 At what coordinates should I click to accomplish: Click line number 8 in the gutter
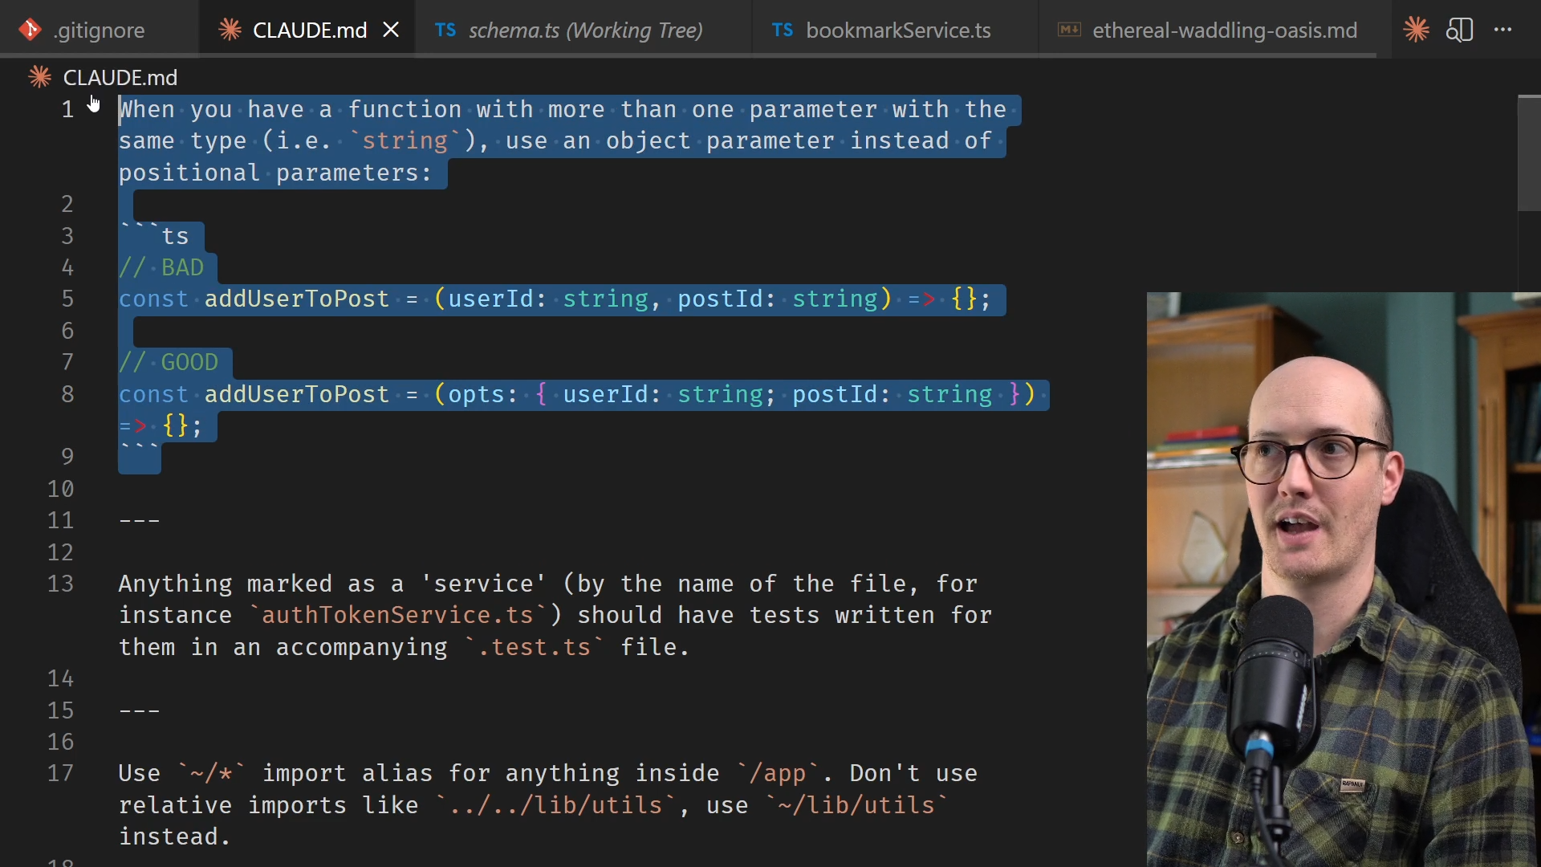point(67,394)
